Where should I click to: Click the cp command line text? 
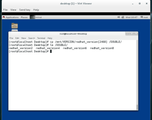pyautogui.click(x=86, y=42)
